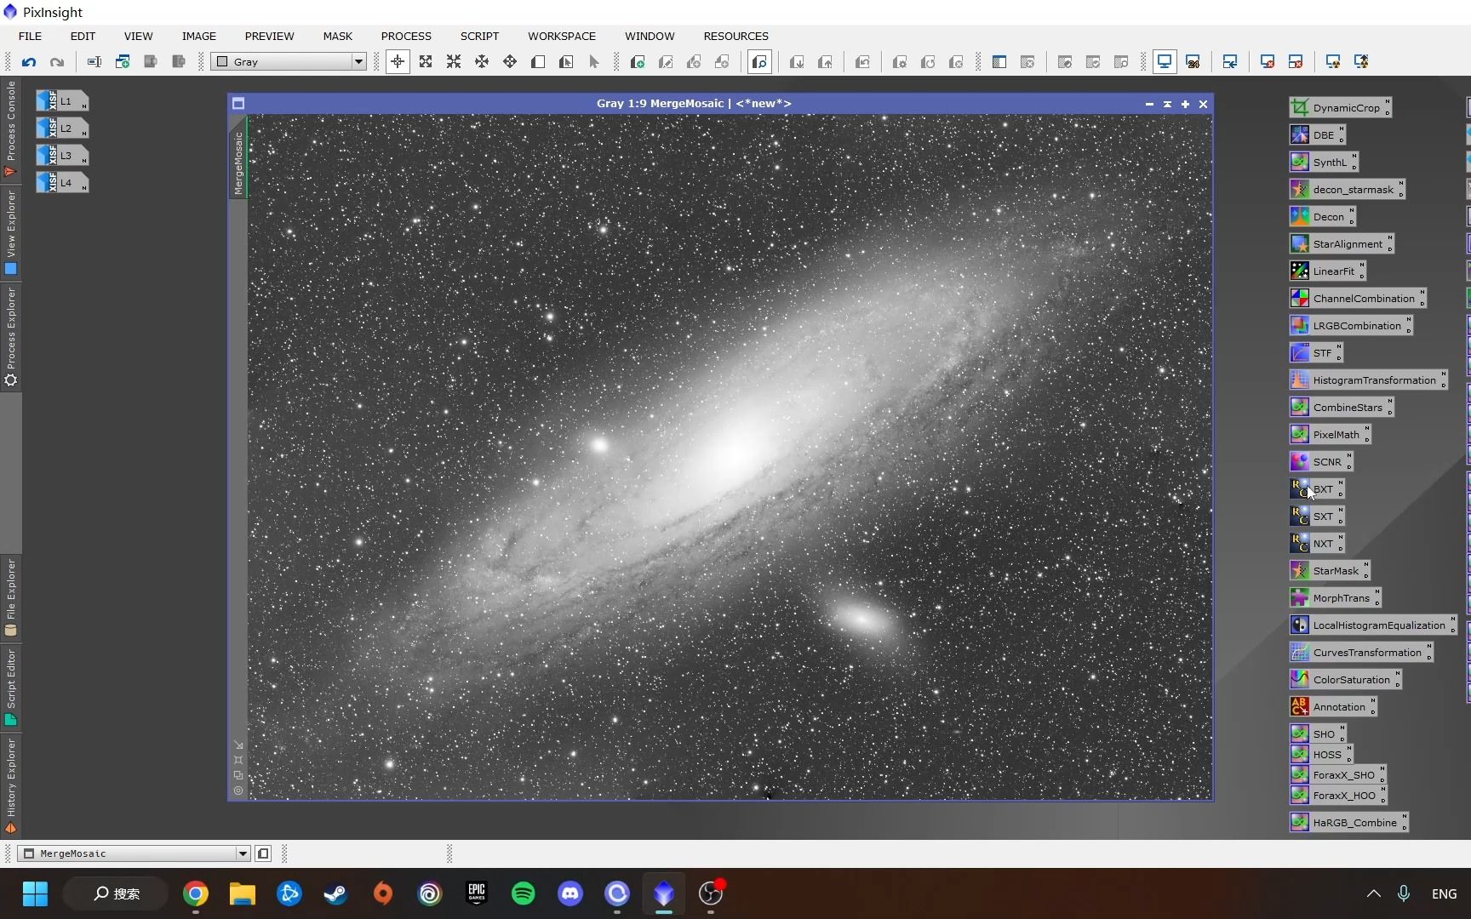Click the decon_starmask process icon
This screenshot has height=919, width=1471.
(1347, 190)
